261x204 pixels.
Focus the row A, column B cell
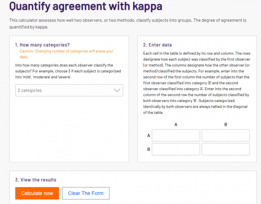(x=226, y=135)
